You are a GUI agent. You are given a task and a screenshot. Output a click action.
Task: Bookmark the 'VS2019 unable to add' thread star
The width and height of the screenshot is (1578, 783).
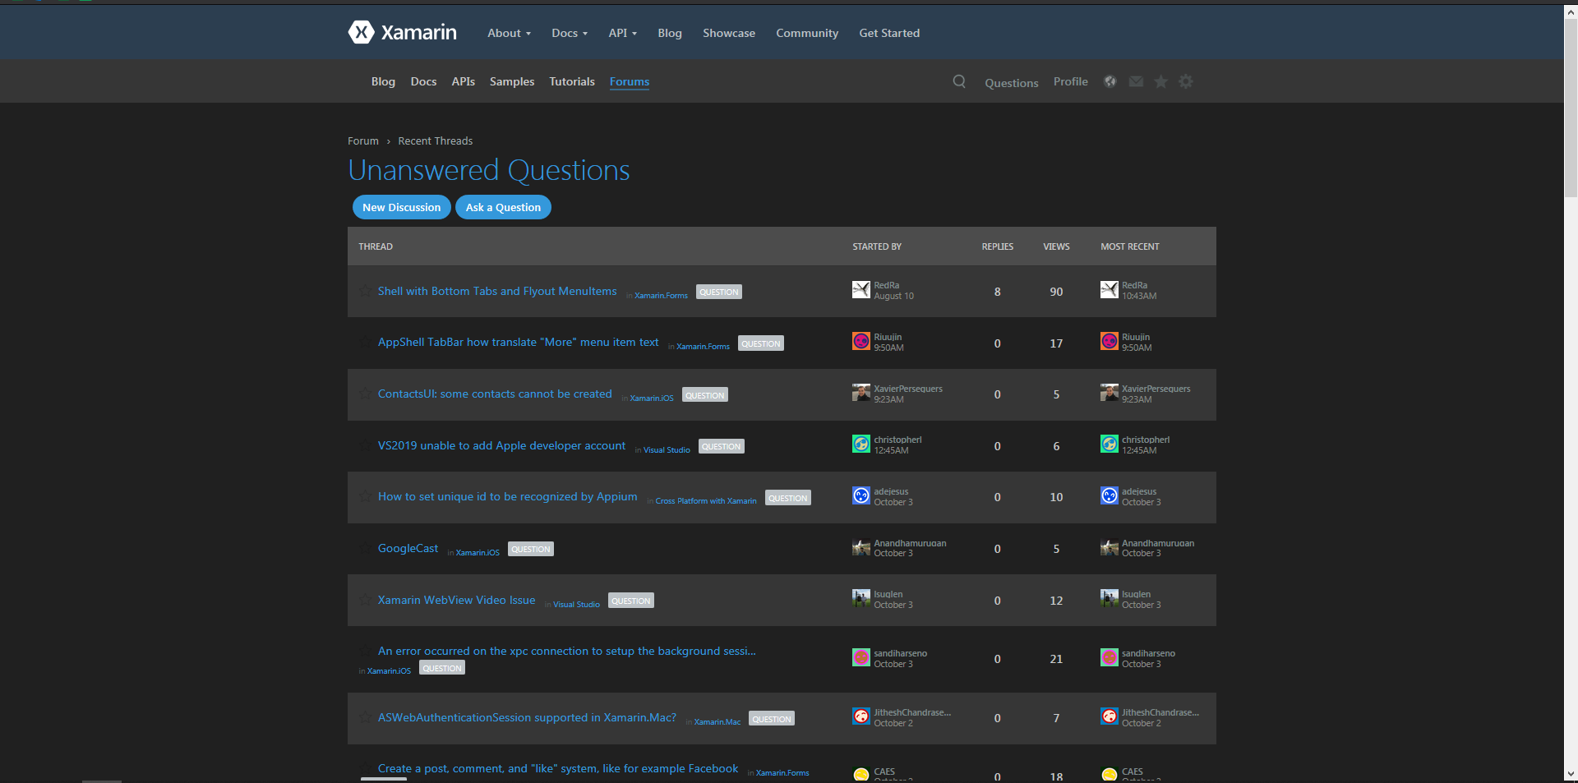coord(365,444)
